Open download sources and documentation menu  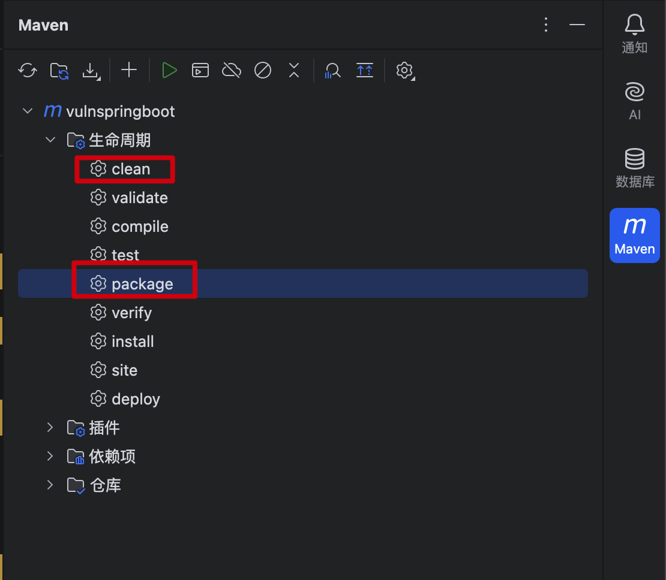click(91, 71)
